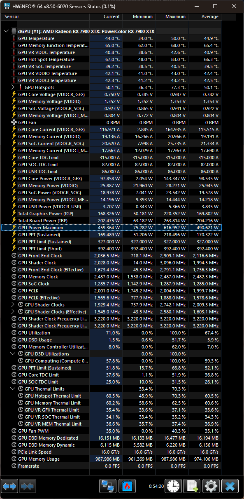Close sensors with the blue X button
The height and width of the screenshot is (499, 244).
(230, 486)
